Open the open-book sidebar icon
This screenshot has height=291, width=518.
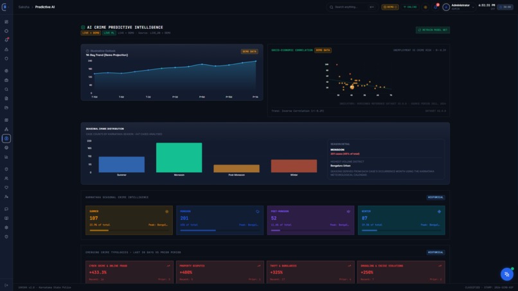[6, 218]
